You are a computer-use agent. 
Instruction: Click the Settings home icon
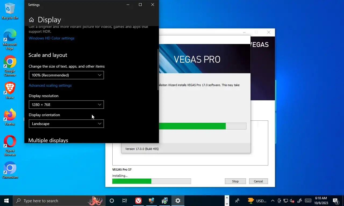tap(31, 20)
